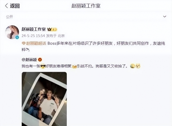Go back using the 返回 arrow
This screenshot has width=172, height=126.
pos(12,6)
